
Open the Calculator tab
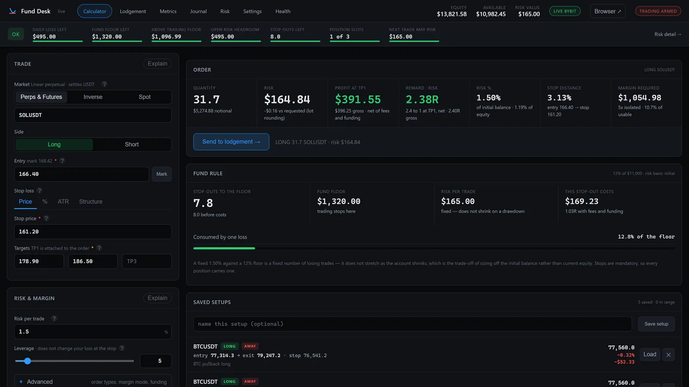click(95, 11)
